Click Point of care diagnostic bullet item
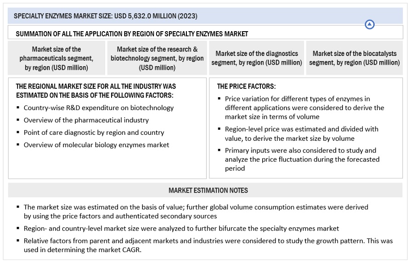 point(94,132)
